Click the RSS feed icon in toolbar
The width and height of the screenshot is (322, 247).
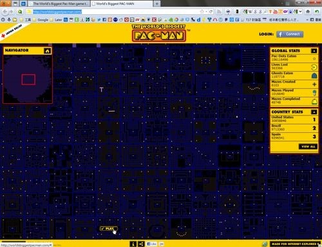point(219,12)
